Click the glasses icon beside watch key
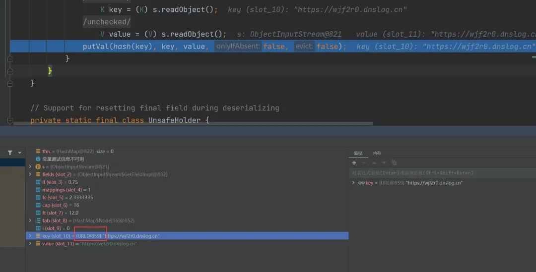Screen dimensions: 536x272 pyautogui.click(x=361, y=183)
